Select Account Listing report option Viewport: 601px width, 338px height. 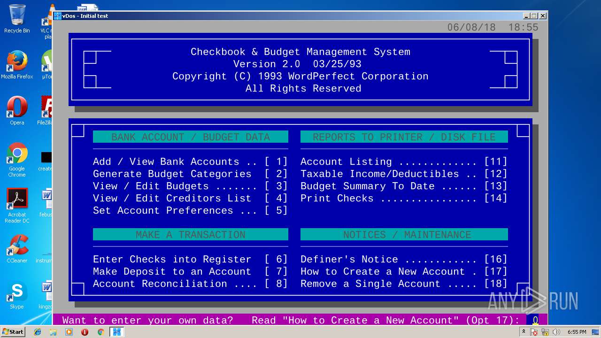pos(404,161)
